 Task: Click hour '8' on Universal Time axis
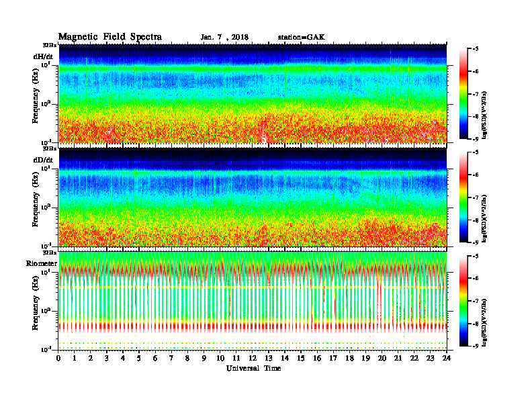(187, 359)
